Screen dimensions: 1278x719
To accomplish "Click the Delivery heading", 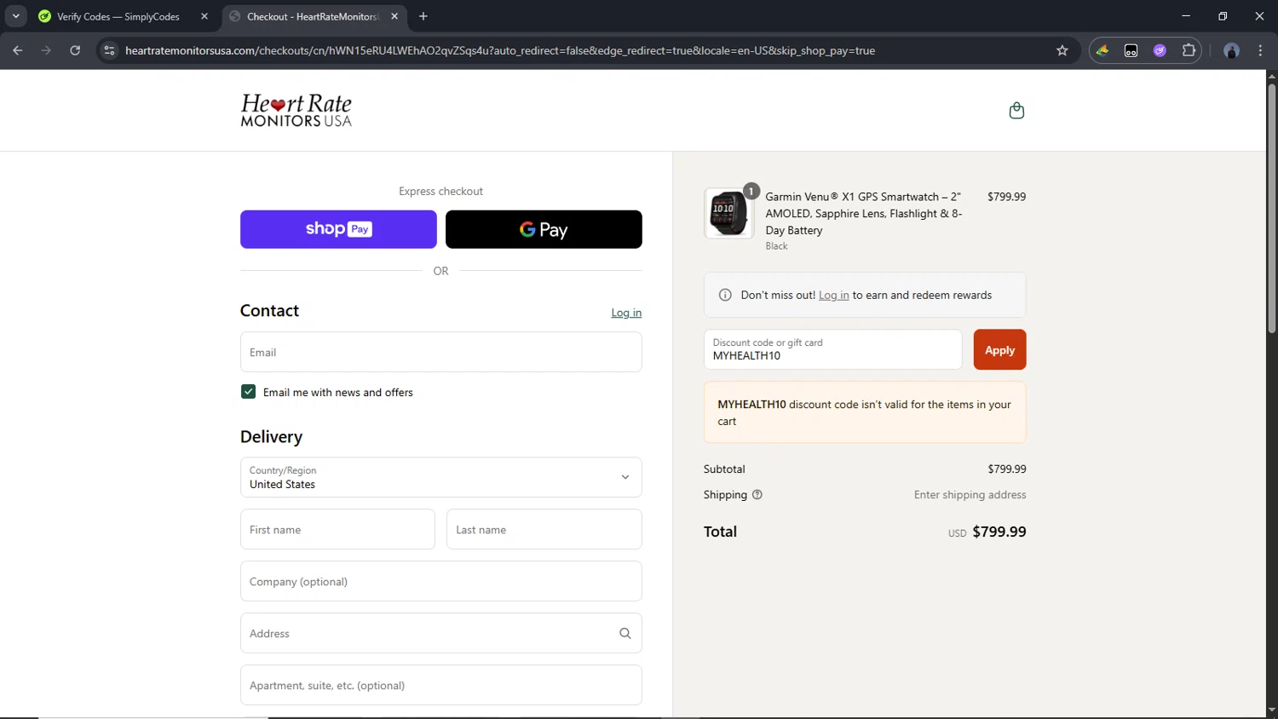I will point(271,436).
